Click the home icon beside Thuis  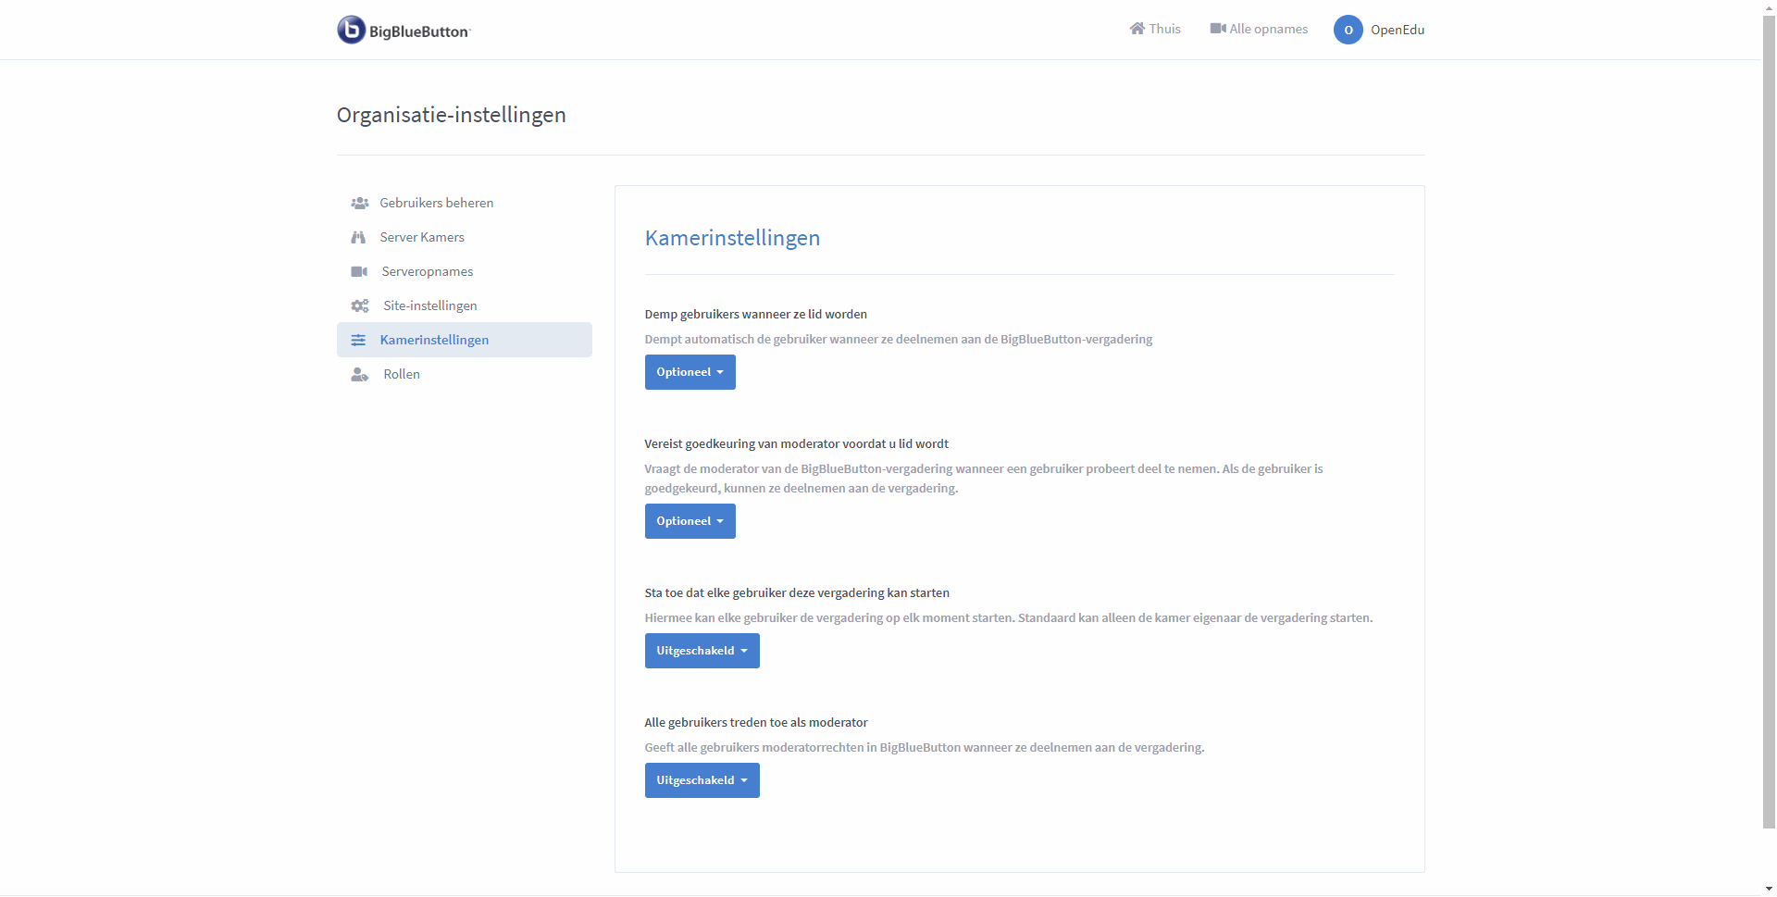pos(1137,29)
